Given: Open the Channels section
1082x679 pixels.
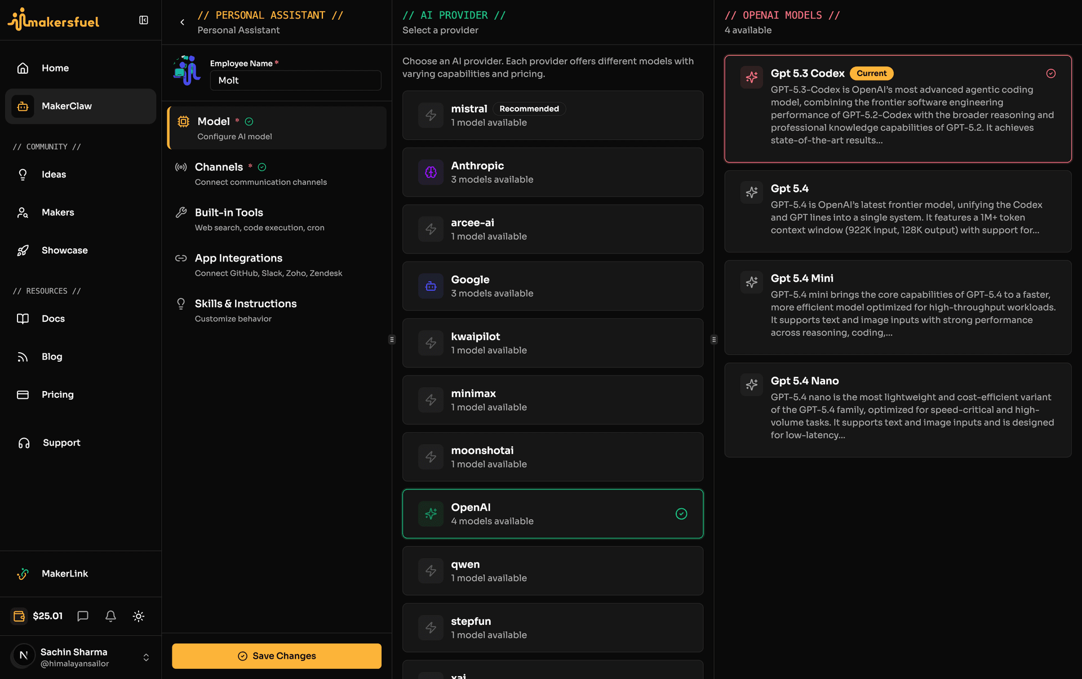Looking at the screenshot, I should [x=278, y=174].
